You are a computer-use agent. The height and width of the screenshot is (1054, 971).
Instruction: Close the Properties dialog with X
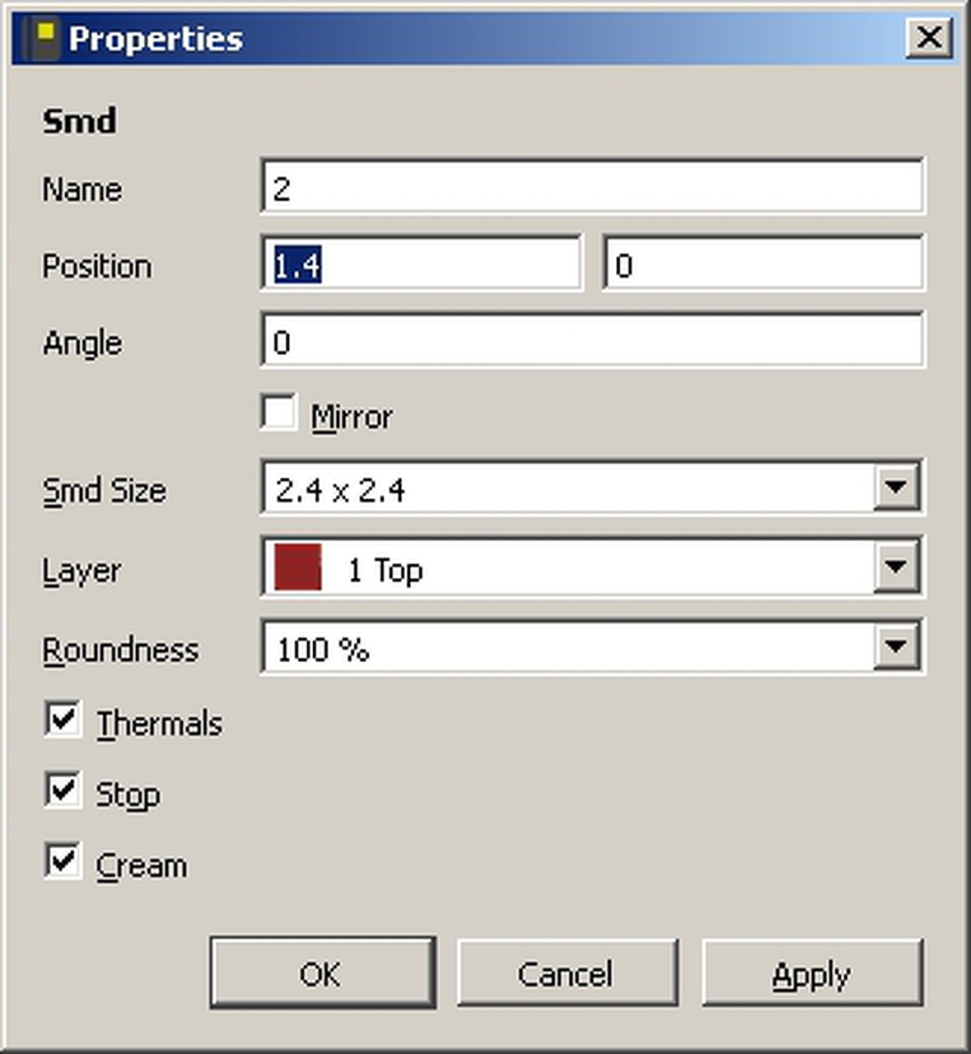tap(929, 38)
